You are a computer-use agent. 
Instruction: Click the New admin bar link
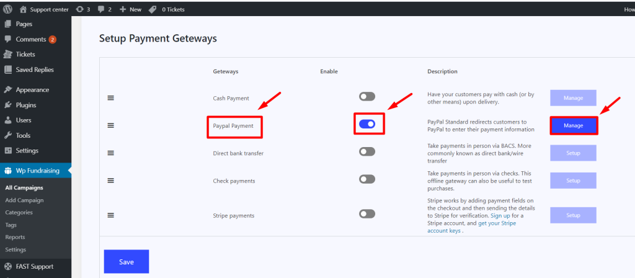(135, 9)
